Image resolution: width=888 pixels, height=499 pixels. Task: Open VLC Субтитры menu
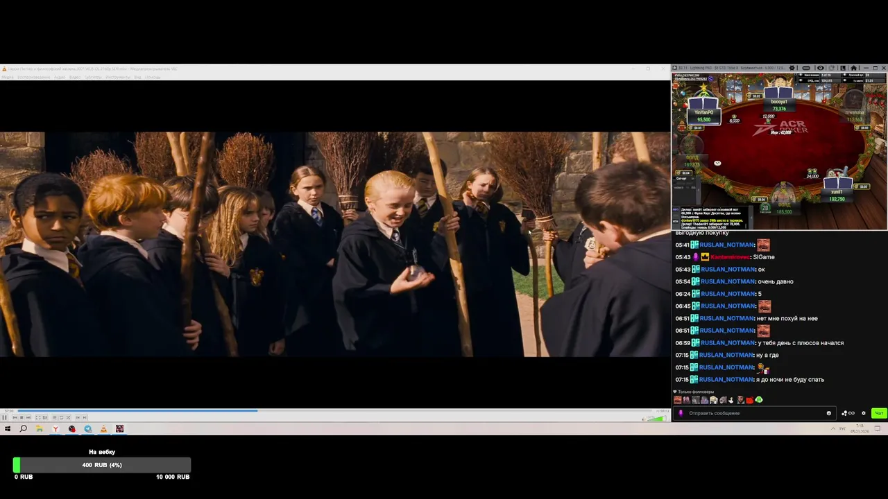click(x=92, y=77)
